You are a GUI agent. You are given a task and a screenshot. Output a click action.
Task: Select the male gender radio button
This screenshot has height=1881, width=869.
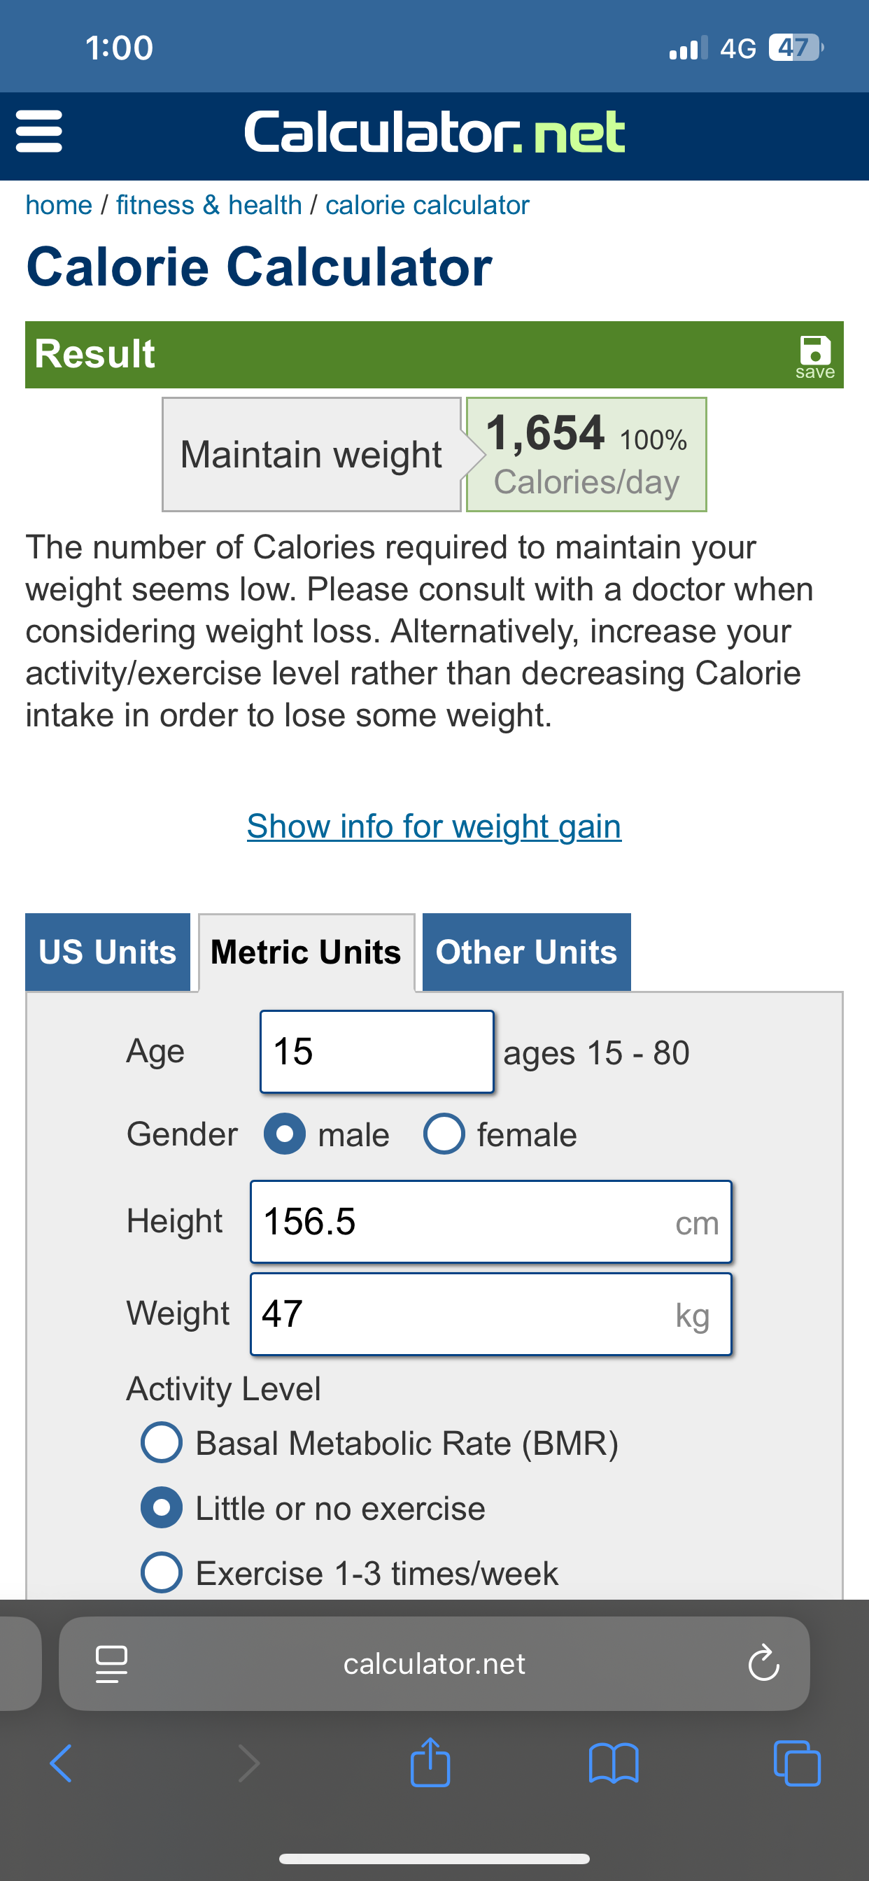click(285, 1134)
